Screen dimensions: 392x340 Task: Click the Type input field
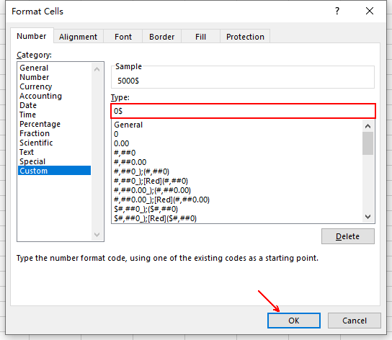click(x=243, y=111)
